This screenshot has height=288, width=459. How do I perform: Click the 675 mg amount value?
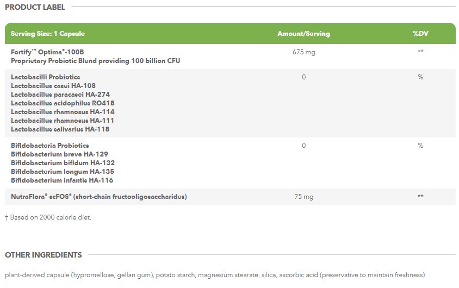coord(303,52)
